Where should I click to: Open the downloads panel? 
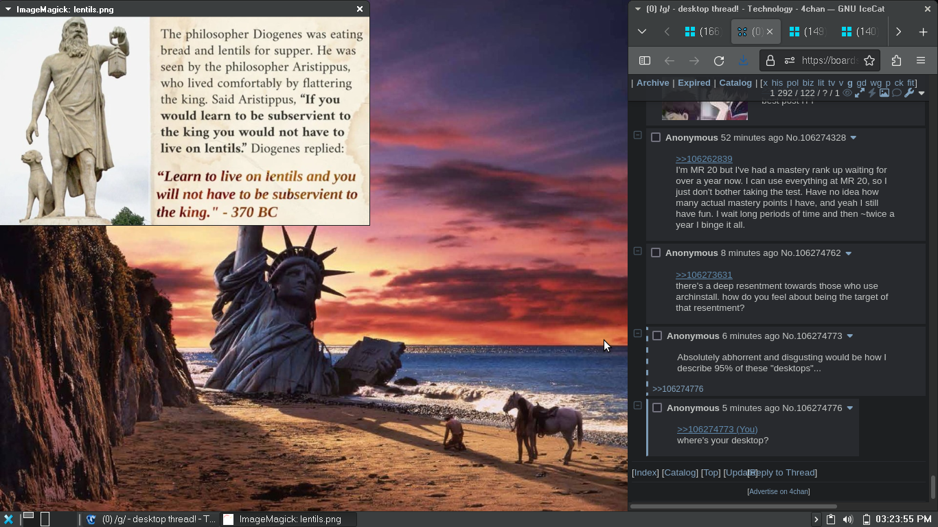743,60
